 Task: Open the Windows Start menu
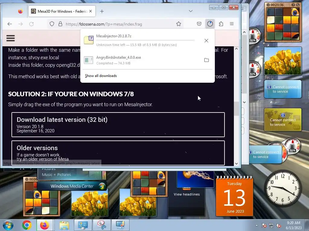pyautogui.click(x=8, y=225)
